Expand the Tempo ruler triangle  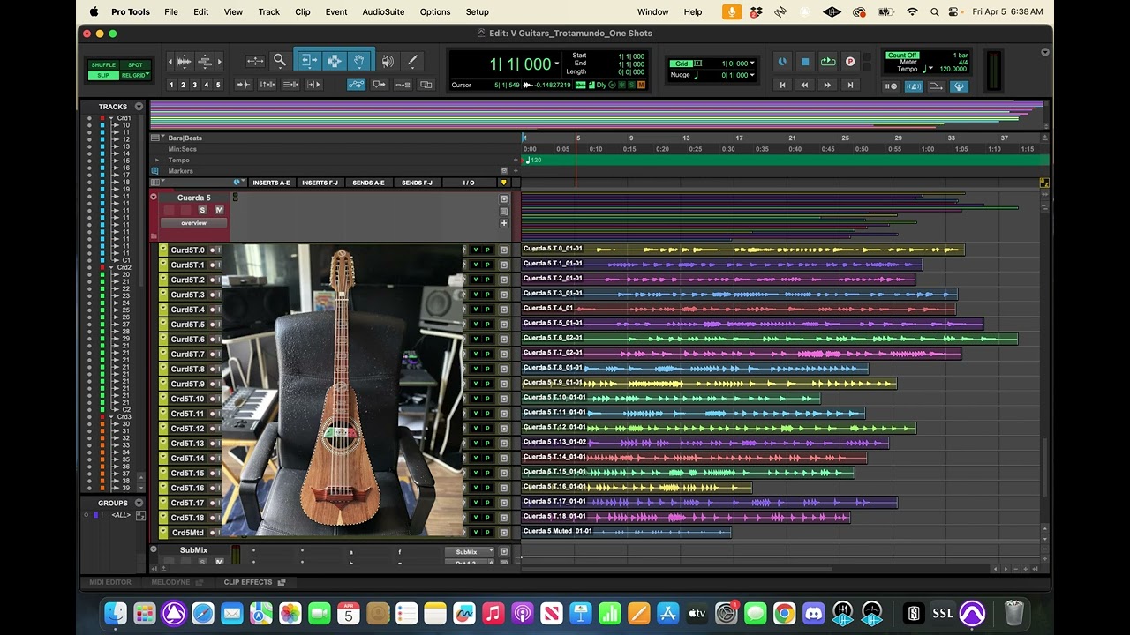157,161
